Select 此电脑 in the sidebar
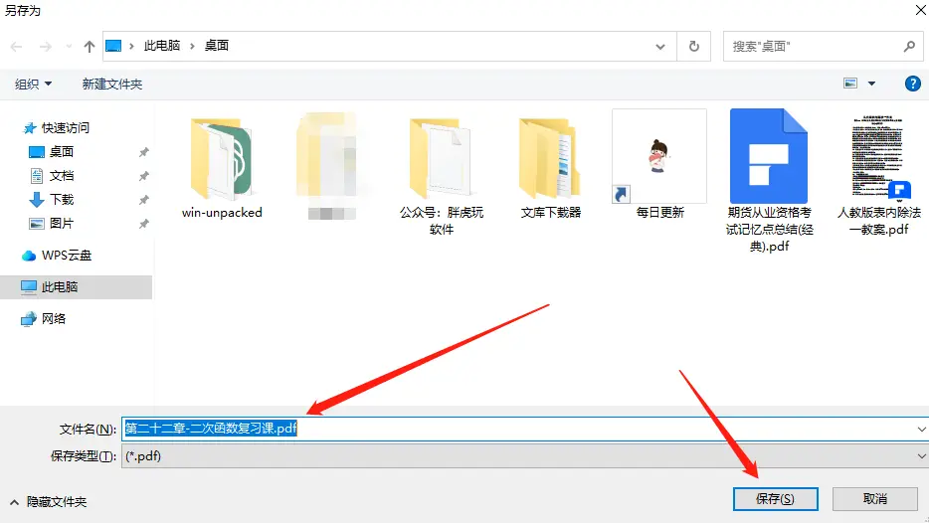Image resolution: width=929 pixels, height=523 pixels. (76, 287)
